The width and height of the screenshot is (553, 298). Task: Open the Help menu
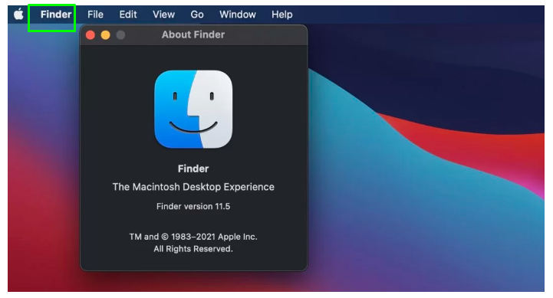pos(281,15)
